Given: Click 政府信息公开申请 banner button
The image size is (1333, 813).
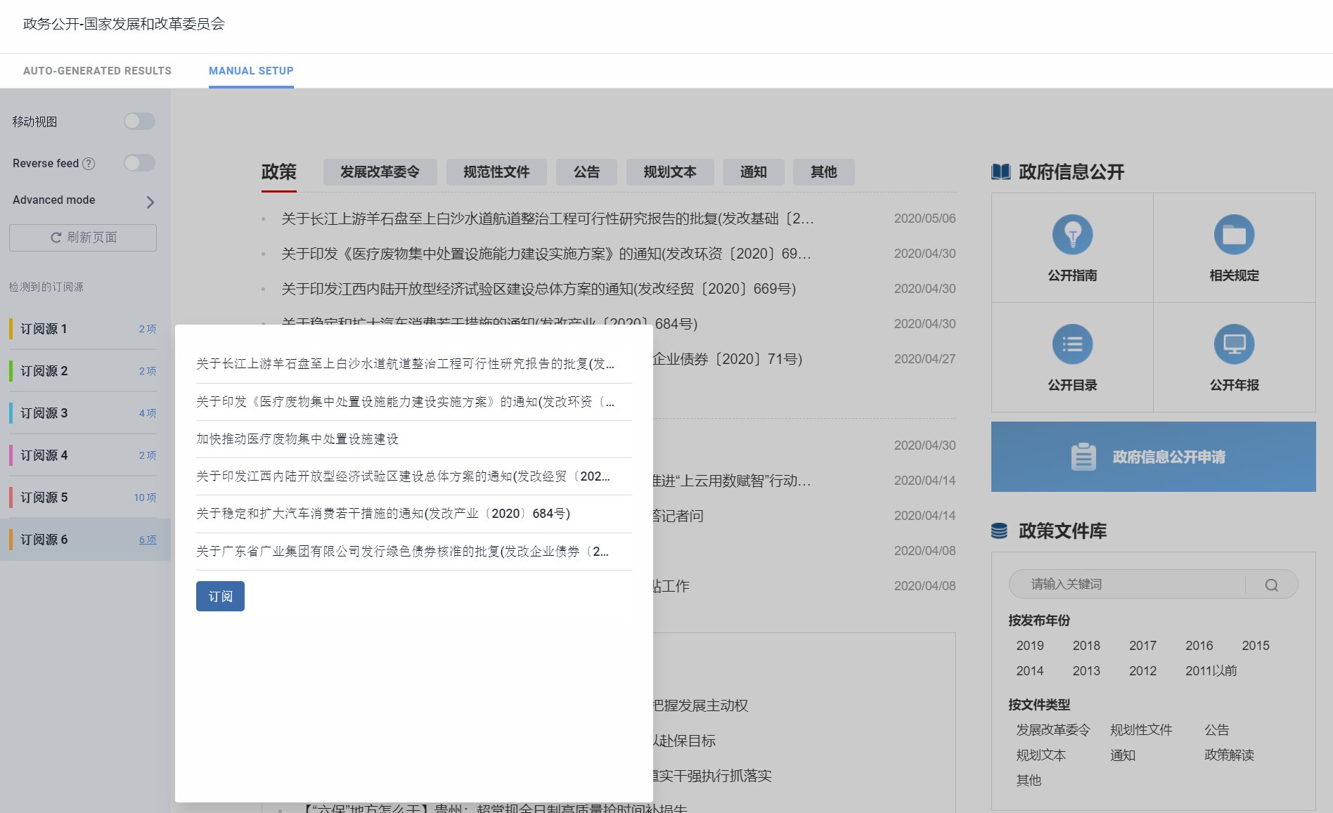Looking at the screenshot, I should (x=1154, y=457).
